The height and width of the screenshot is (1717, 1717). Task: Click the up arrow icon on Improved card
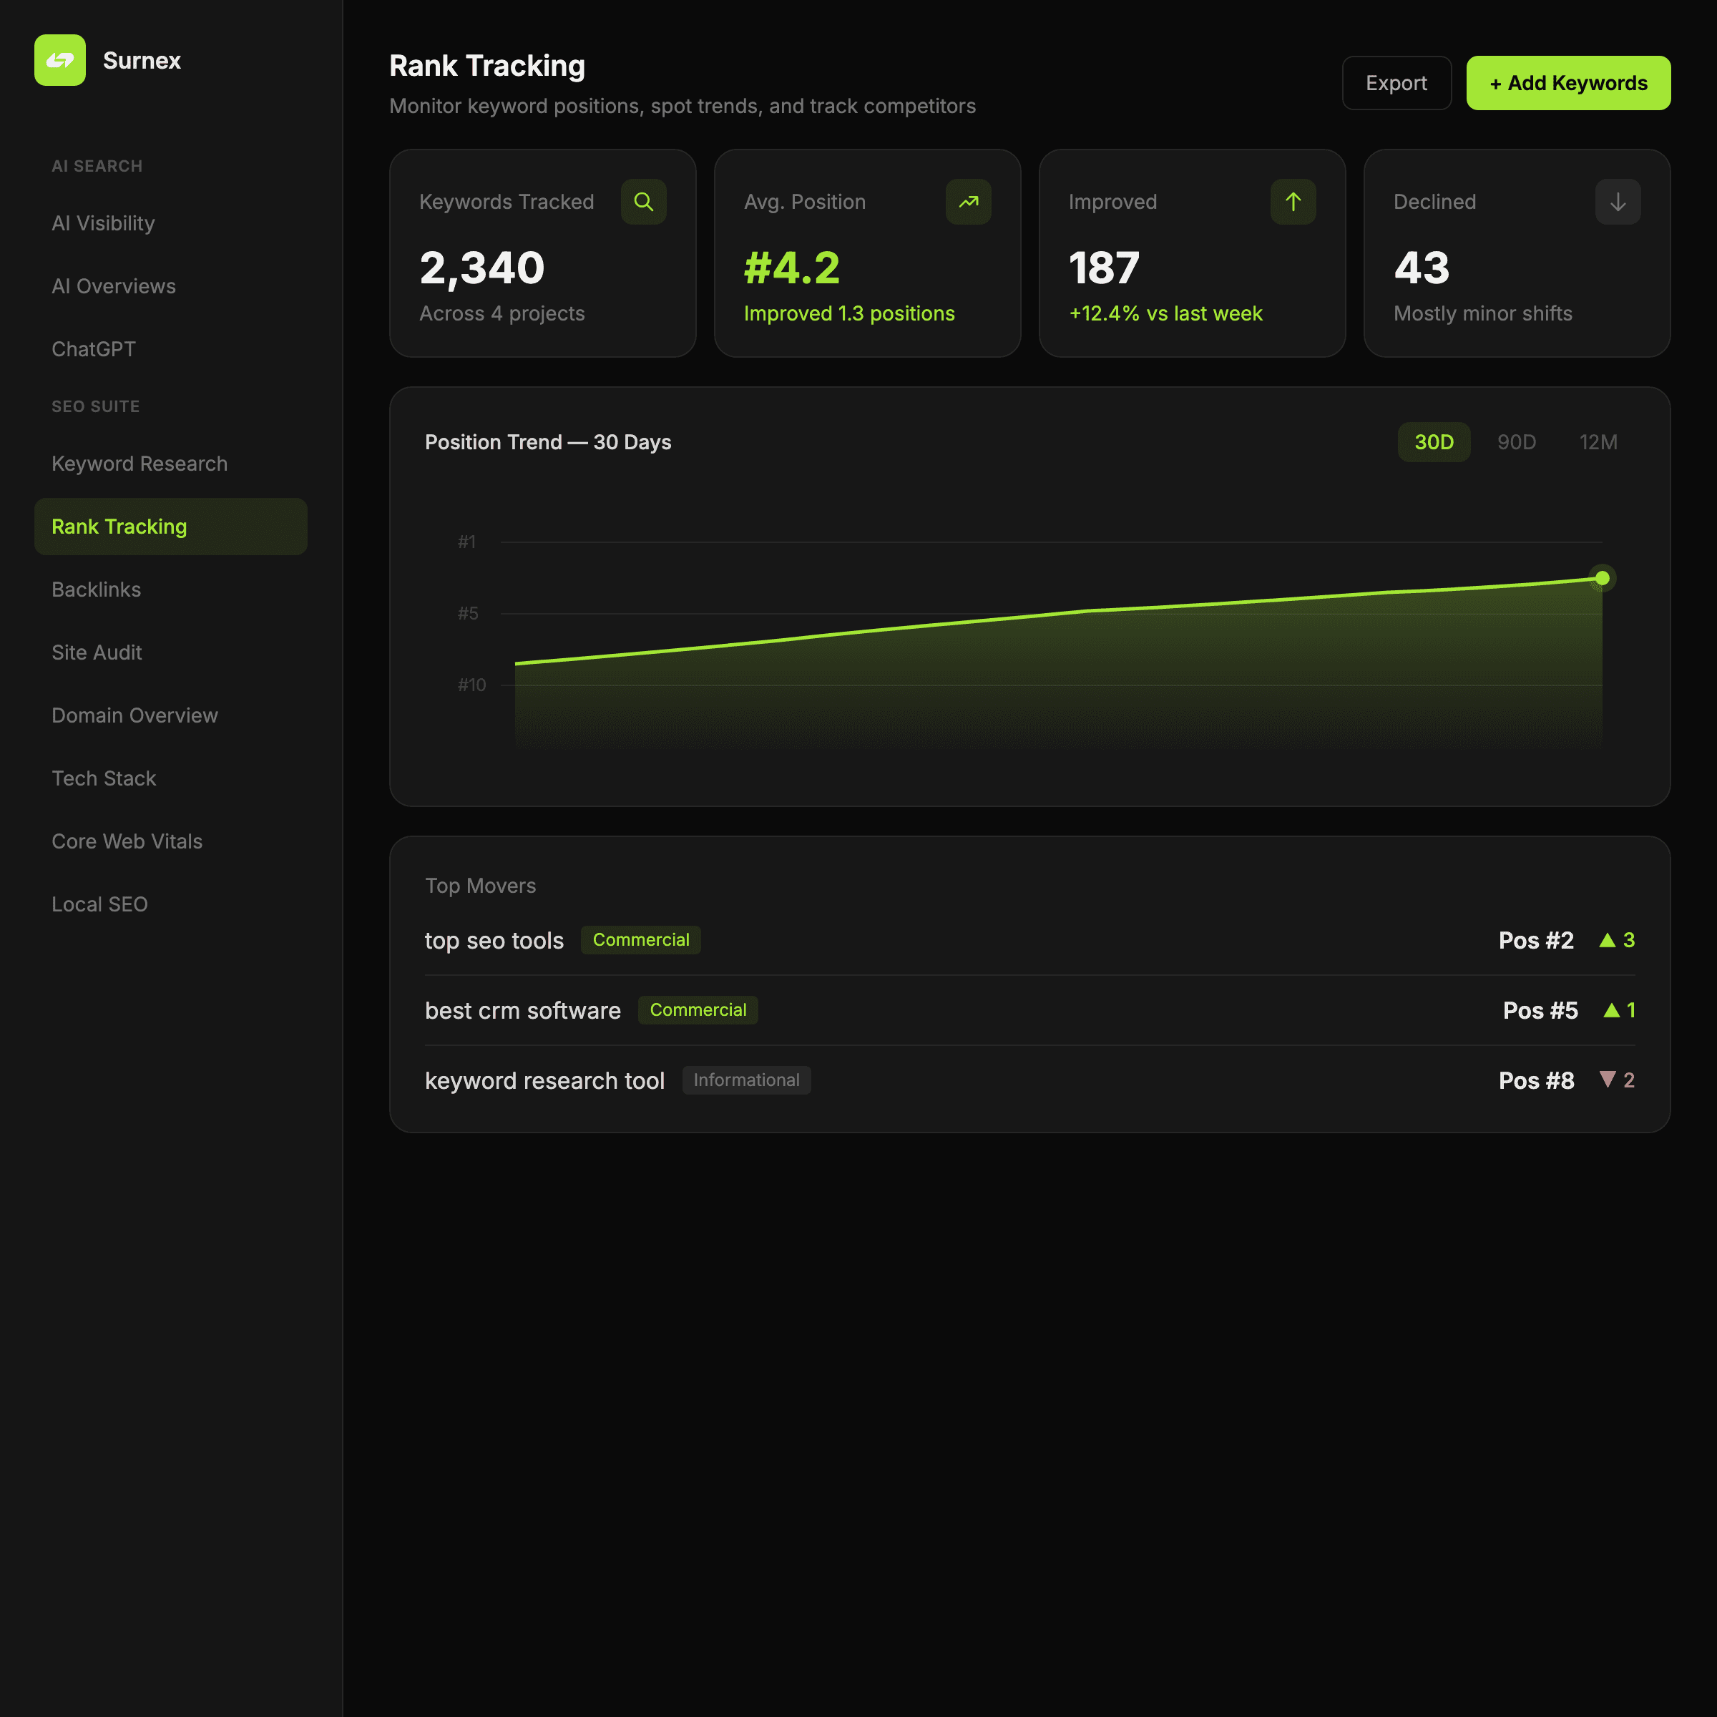pos(1293,202)
